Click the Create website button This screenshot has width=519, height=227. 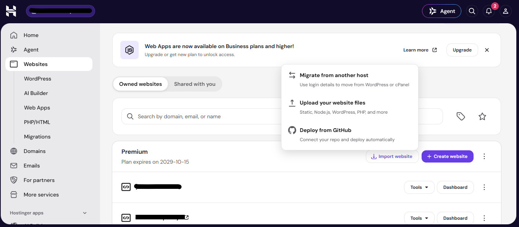448,156
